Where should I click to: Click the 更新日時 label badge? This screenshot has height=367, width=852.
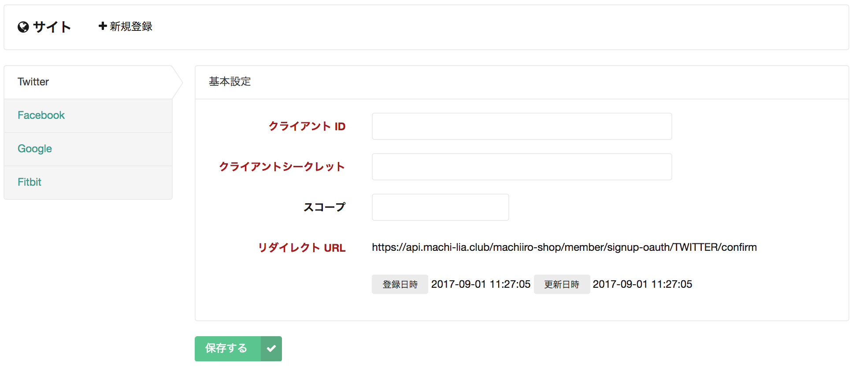click(x=562, y=284)
